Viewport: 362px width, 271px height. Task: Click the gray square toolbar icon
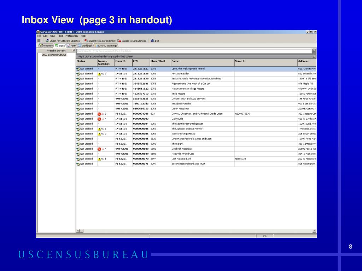[x=39, y=41]
